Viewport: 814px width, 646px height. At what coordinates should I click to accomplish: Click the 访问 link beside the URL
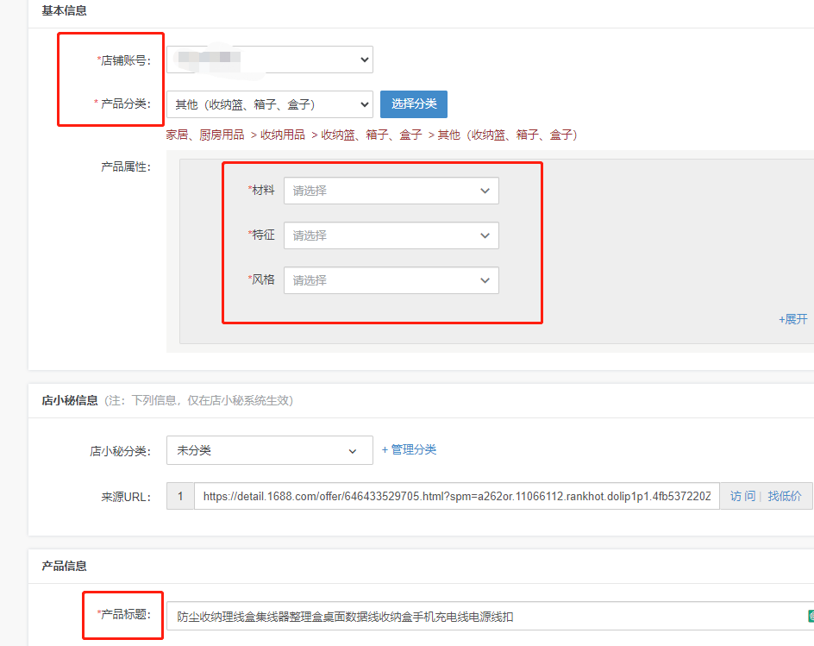742,495
